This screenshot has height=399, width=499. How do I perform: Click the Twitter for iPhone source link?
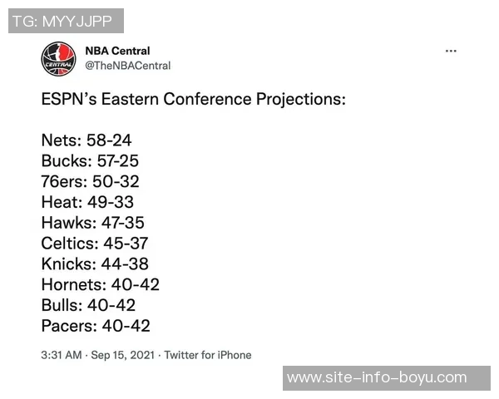207,355
